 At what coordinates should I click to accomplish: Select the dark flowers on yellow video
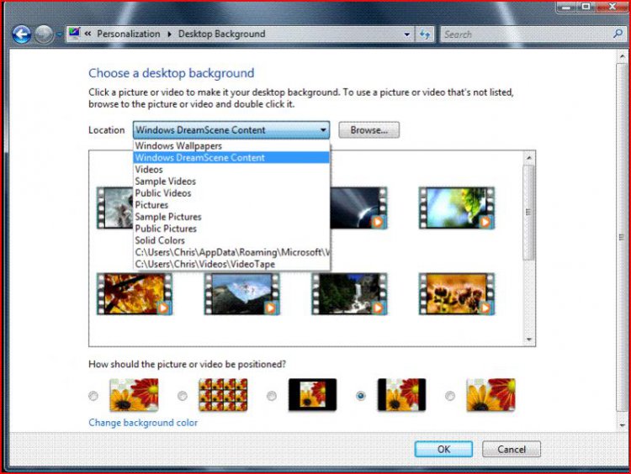[x=456, y=294]
